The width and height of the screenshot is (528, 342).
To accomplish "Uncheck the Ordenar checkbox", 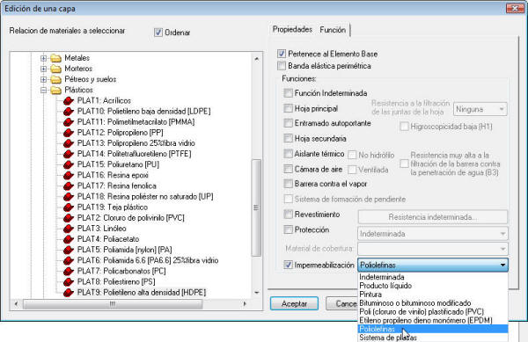I will click(158, 33).
